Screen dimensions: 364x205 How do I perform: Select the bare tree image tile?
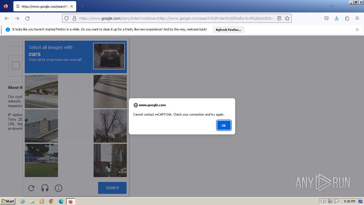tap(110, 126)
